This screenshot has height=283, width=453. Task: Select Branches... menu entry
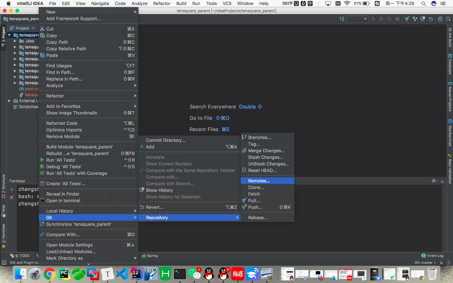[267, 137]
